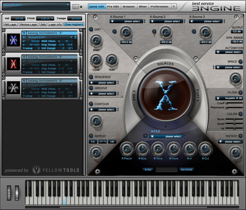The height and width of the screenshot is (210, 246).
Task: Click the central X orb logo
Action: click(x=165, y=95)
